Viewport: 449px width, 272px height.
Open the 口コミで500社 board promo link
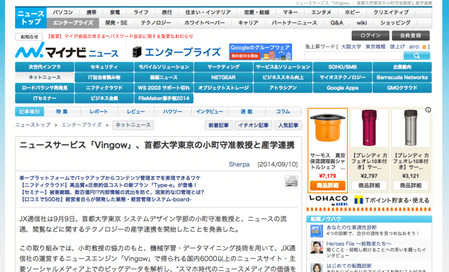(106, 199)
